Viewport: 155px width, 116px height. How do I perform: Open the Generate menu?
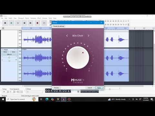(33, 18)
